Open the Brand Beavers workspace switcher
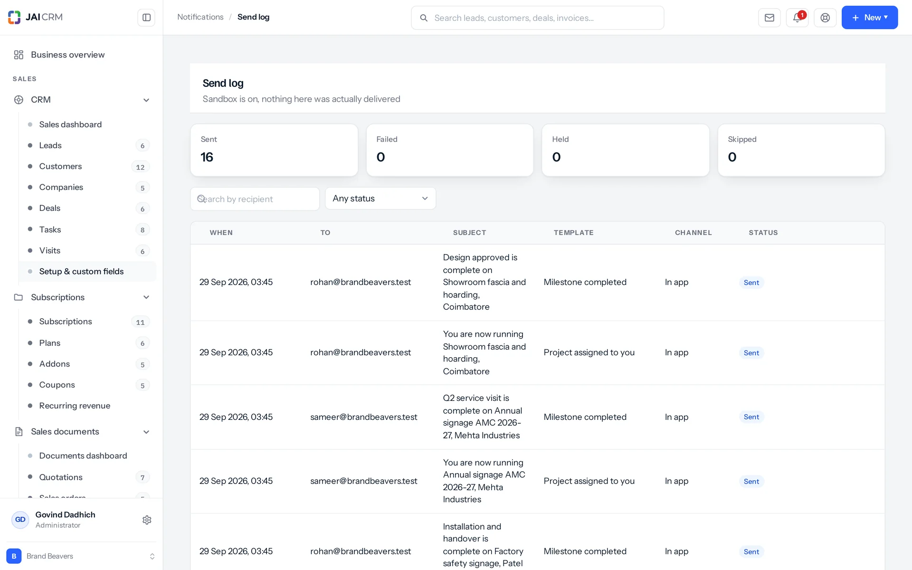This screenshot has width=912, height=570. tap(81, 556)
